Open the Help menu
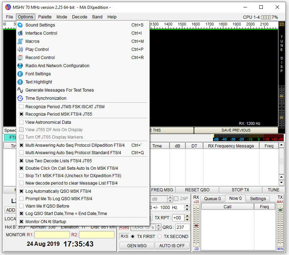The height and width of the screenshot is (255, 289). (x=112, y=17)
